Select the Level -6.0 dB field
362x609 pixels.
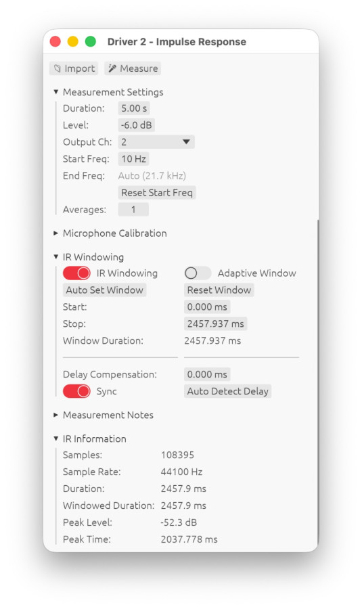pyautogui.click(x=136, y=125)
